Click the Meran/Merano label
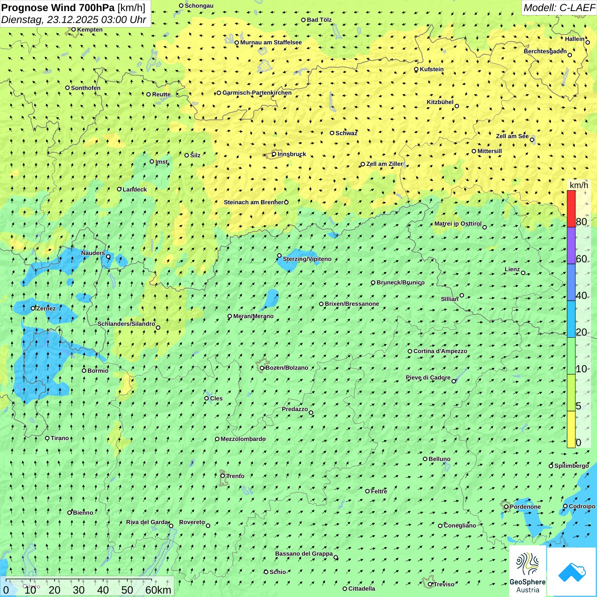This screenshot has width=597, height=597. pos(253,316)
